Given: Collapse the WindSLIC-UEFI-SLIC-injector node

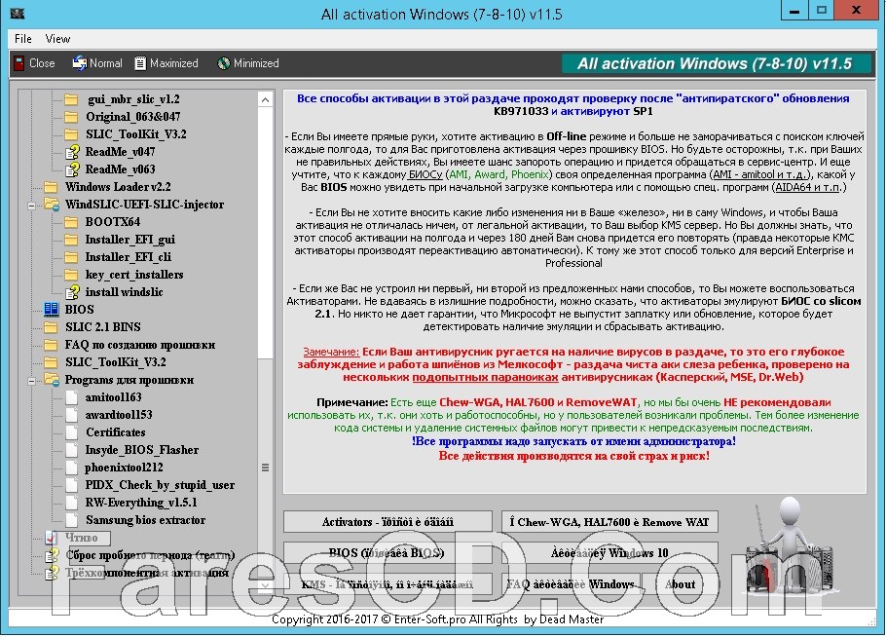Looking at the screenshot, I should coord(31,206).
